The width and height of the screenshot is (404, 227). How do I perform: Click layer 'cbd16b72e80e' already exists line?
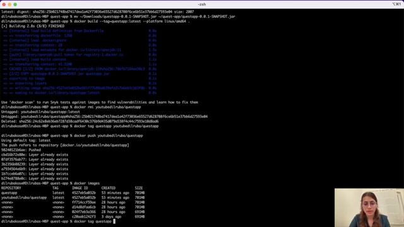[35, 154]
